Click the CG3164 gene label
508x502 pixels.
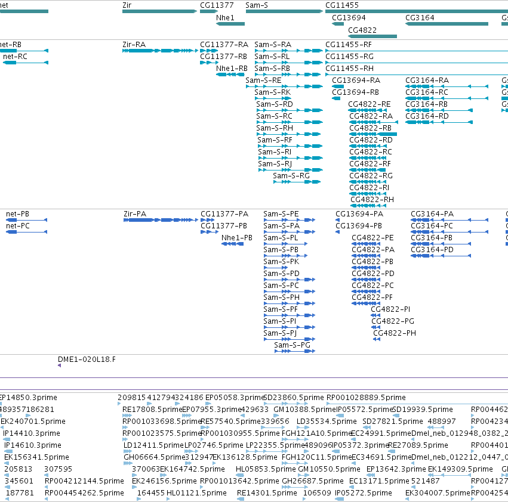(x=420, y=18)
